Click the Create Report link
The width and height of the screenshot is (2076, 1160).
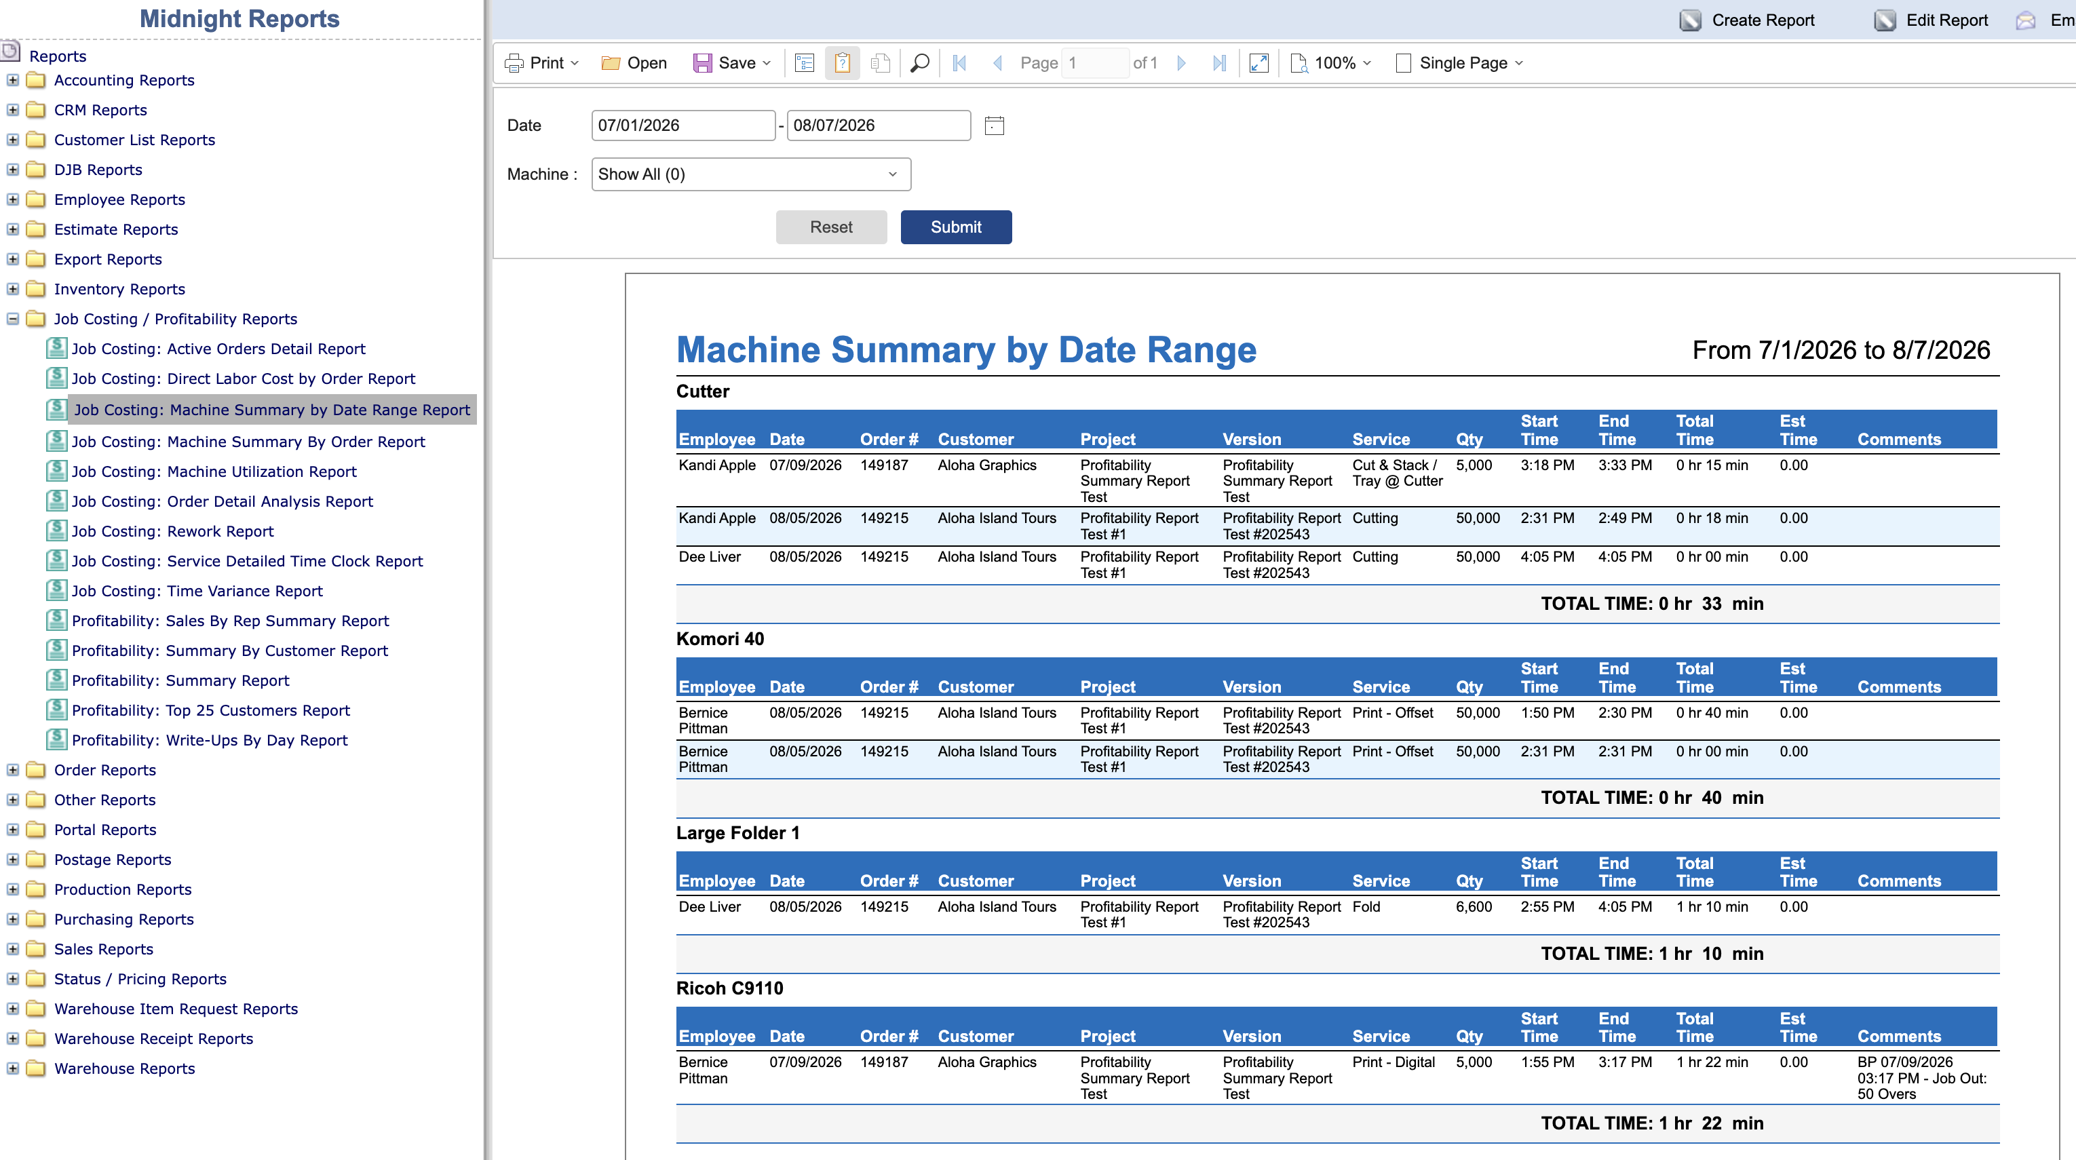pyautogui.click(x=1763, y=20)
